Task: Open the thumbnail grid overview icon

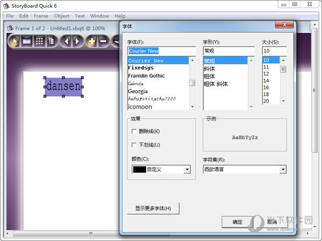Action: pyautogui.click(x=39, y=41)
